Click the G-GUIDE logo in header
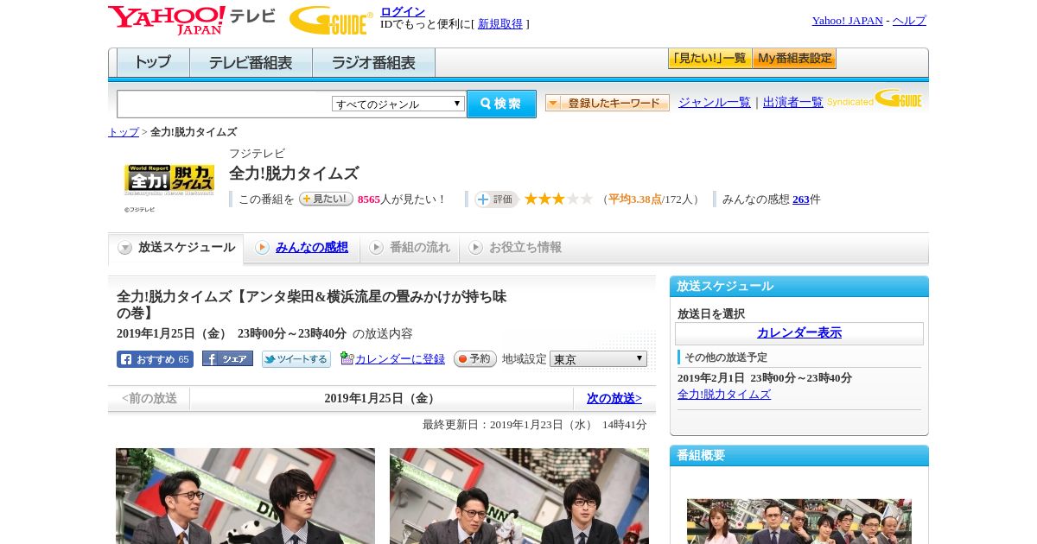 pyautogui.click(x=331, y=20)
